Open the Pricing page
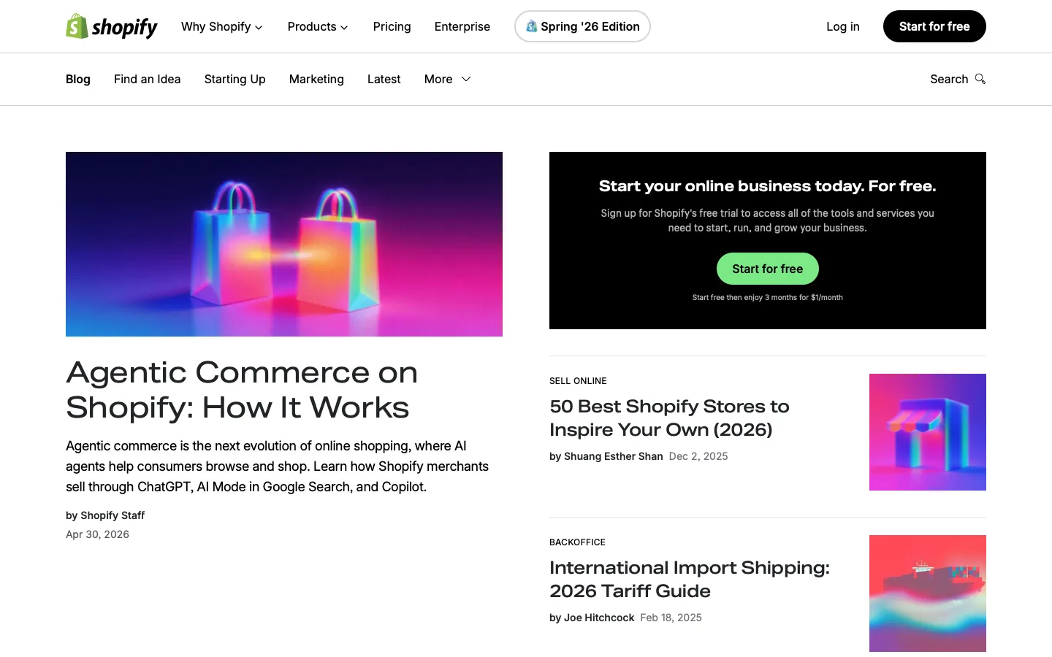 pyautogui.click(x=392, y=26)
